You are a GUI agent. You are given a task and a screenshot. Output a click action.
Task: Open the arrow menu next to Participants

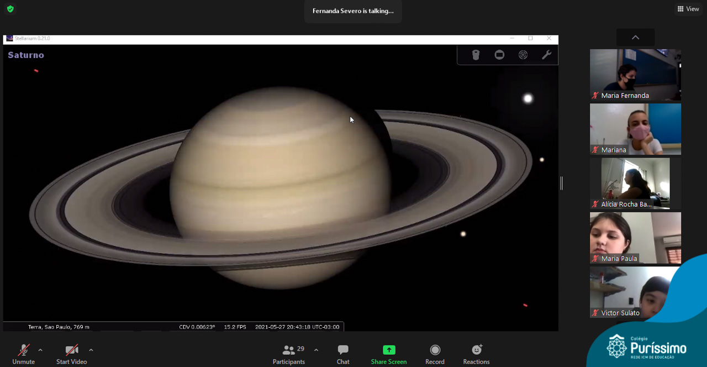point(316,350)
